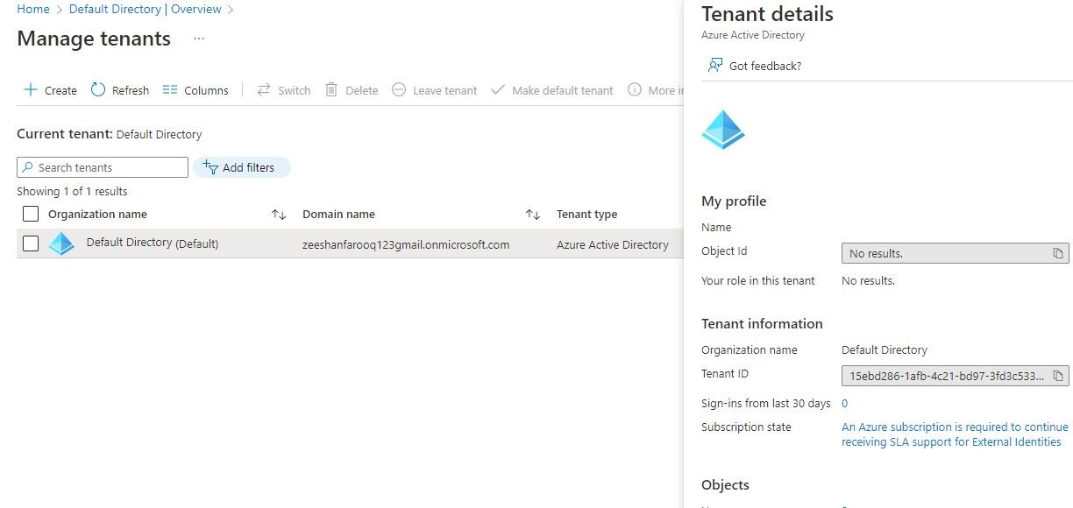Sort by Domain name arrows
The image size is (1073, 508).
(532, 214)
